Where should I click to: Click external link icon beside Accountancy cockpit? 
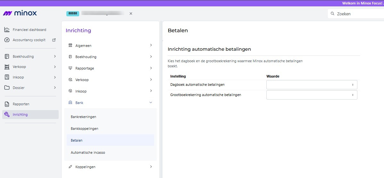click(x=54, y=40)
